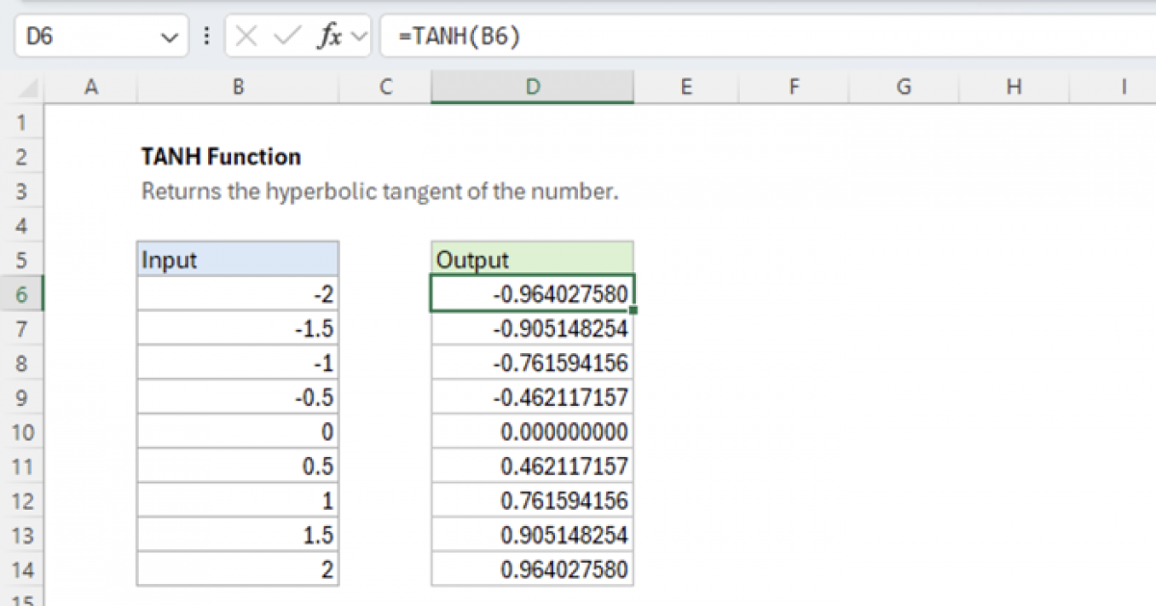Select cell D14 showing 0.964027580
The width and height of the screenshot is (1156, 606).
(x=533, y=568)
